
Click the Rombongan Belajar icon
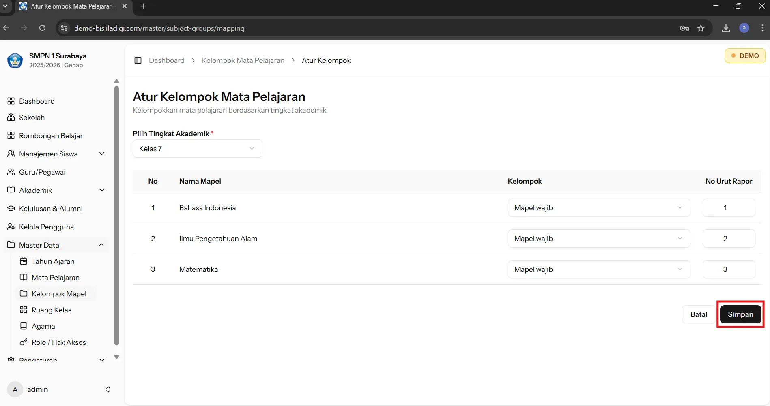pyautogui.click(x=11, y=135)
